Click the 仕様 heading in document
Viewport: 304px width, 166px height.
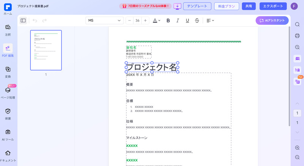coord(130,122)
